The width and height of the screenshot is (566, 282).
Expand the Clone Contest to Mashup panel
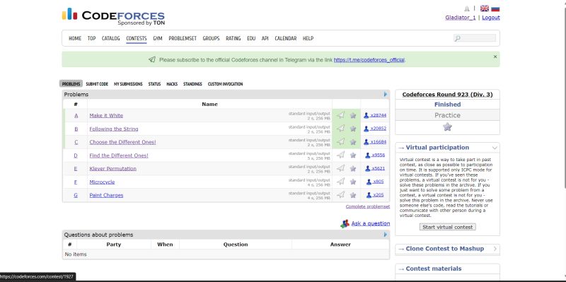click(x=495, y=249)
